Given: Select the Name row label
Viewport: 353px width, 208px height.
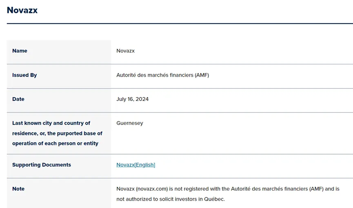Looking at the screenshot, I should [20, 51].
